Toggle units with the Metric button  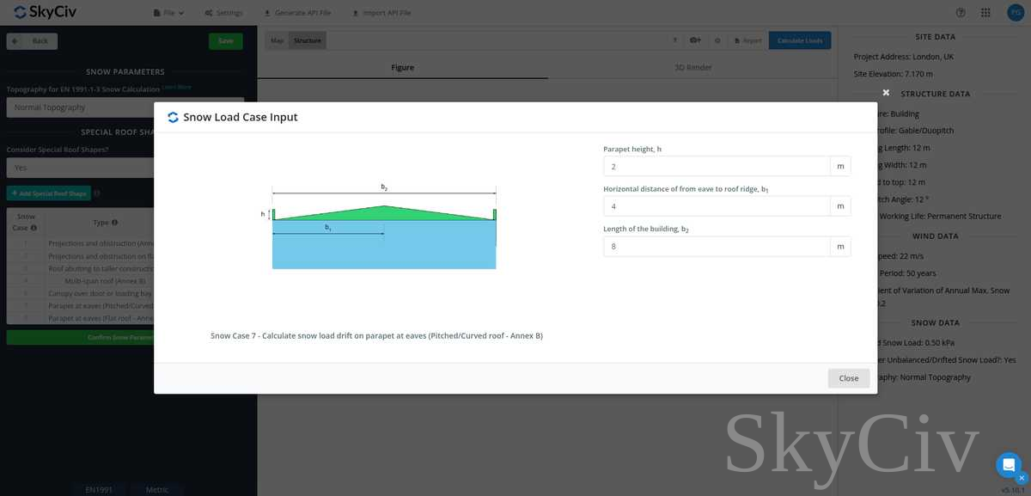[x=157, y=489]
